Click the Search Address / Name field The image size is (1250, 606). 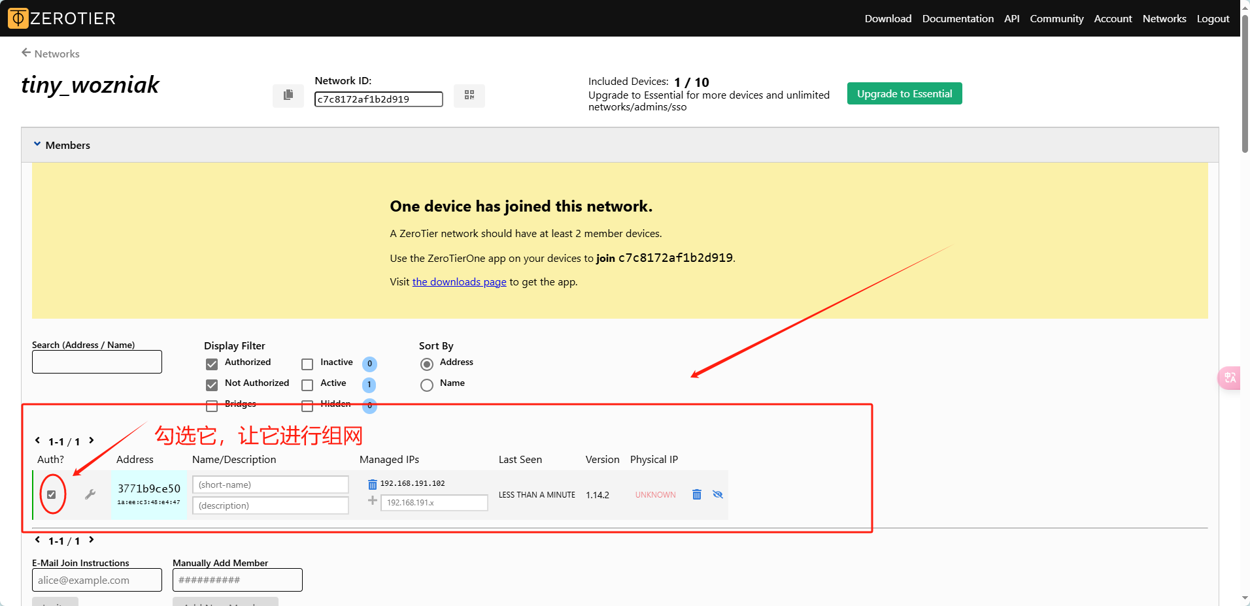pyautogui.click(x=97, y=362)
